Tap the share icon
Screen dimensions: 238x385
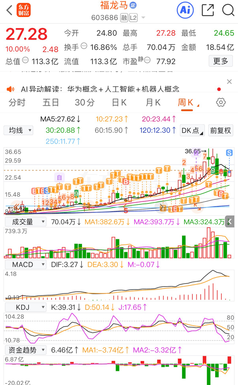point(208,10)
